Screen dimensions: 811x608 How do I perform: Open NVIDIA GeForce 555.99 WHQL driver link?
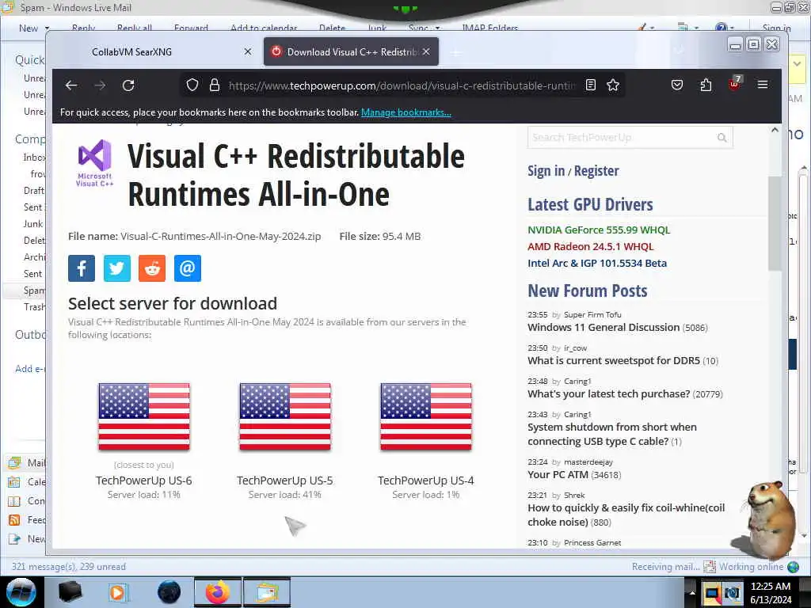click(x=599, y=230)
